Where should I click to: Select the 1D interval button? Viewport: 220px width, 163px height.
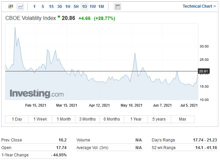85,7
